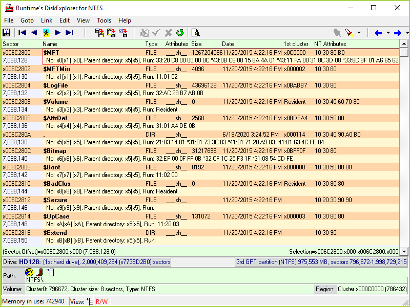Click the Date column header
This screenshot has height=307, width=410.
[x=228, y=44]
